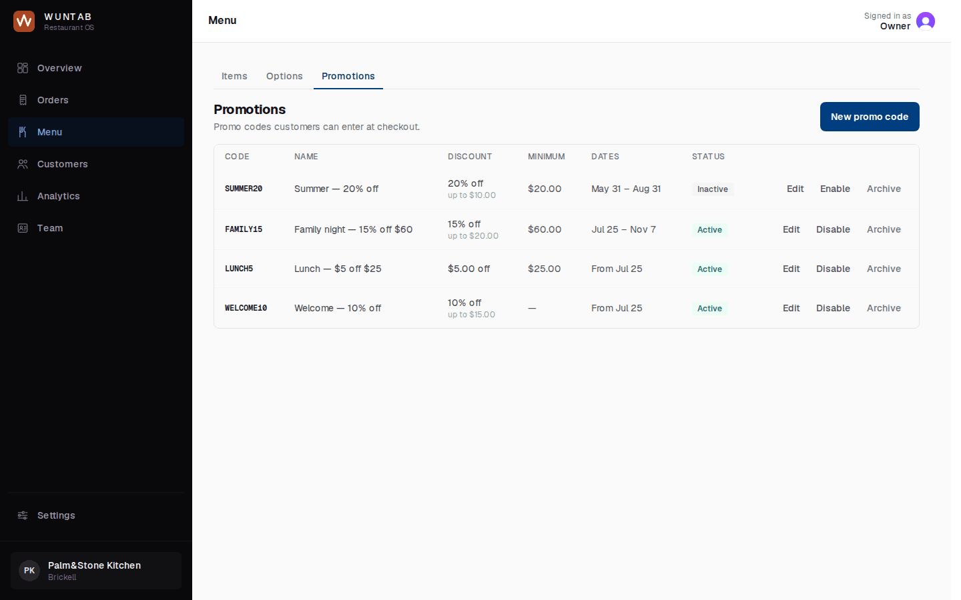
Task: Click the Wuntab logo icon
Action: click(x=24, y=21)
